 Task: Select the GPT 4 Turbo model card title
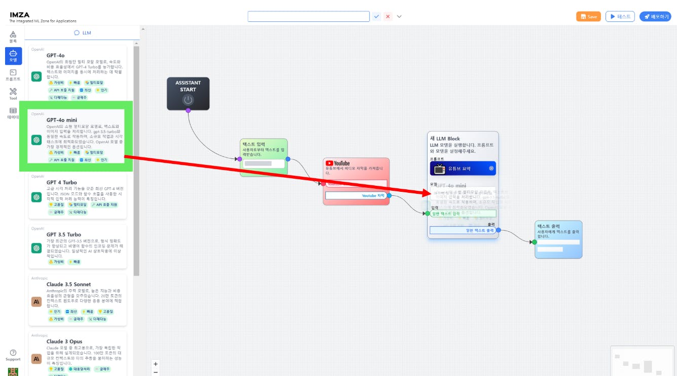[62, 182]
